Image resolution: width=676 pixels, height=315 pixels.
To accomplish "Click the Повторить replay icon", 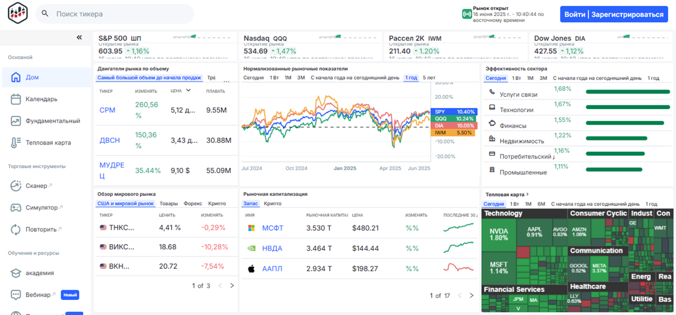I will [x=16, y=230].
